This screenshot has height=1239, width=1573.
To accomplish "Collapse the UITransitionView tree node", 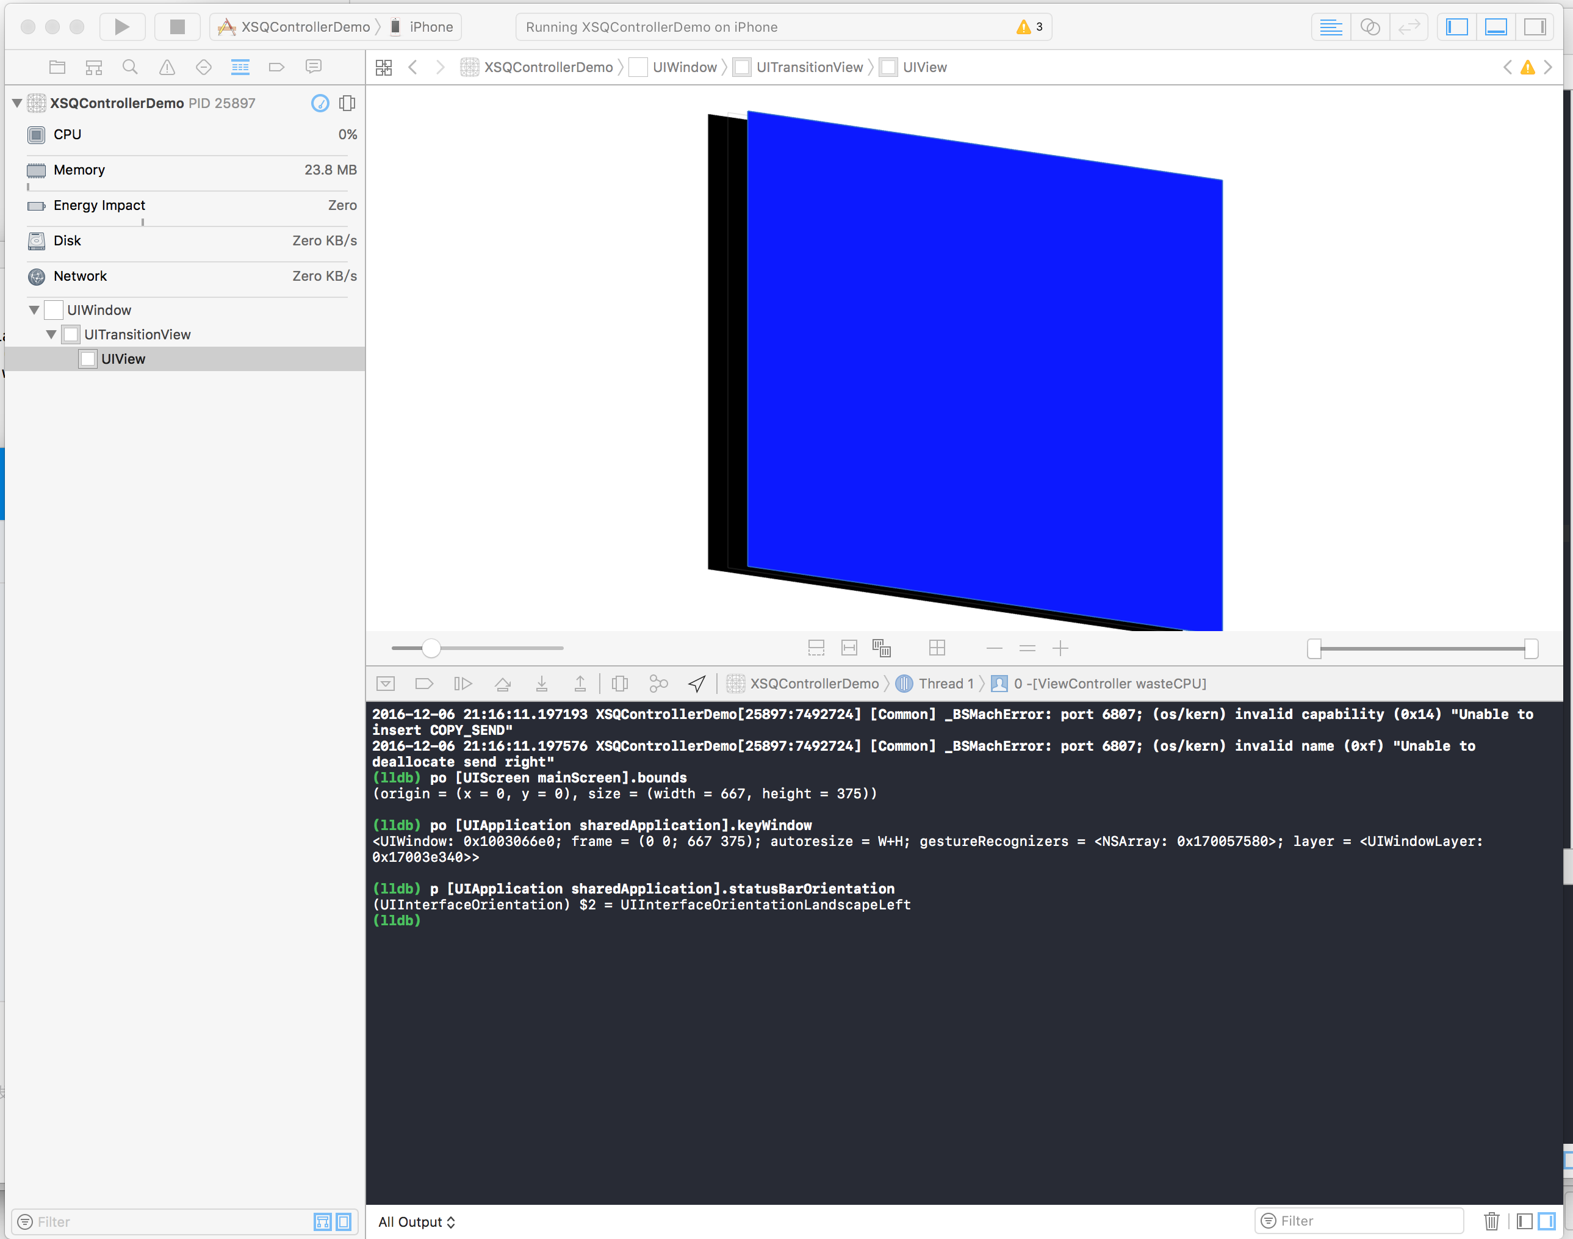I will 51,335.
